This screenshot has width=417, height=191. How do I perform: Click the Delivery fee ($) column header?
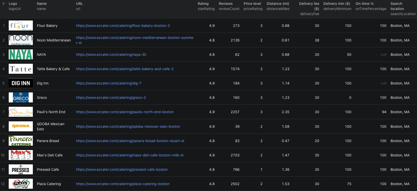(309, 9)
